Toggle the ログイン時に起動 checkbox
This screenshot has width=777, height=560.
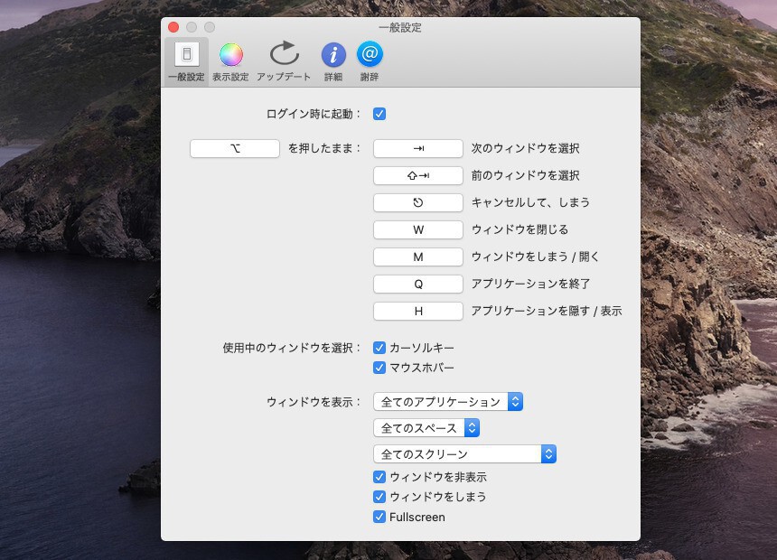click(379, 114)
